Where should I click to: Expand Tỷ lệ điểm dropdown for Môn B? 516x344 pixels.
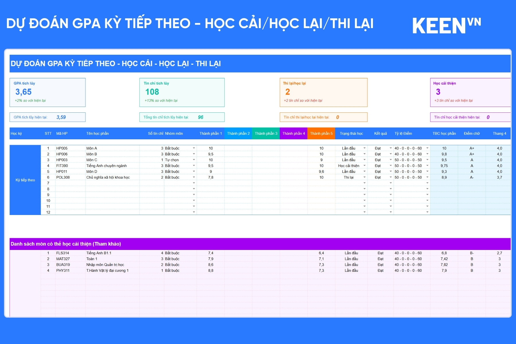click(x=427, y=154)
